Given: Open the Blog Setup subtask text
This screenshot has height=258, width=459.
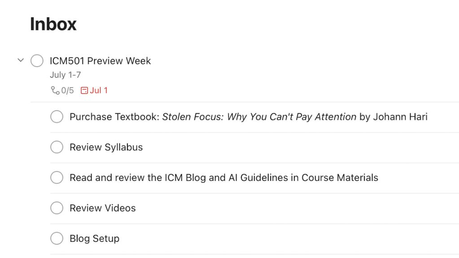Looking at the screenshot, I should [94, 238].
